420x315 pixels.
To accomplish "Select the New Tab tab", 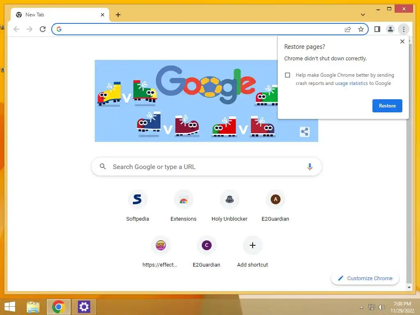I will point(59,15).
